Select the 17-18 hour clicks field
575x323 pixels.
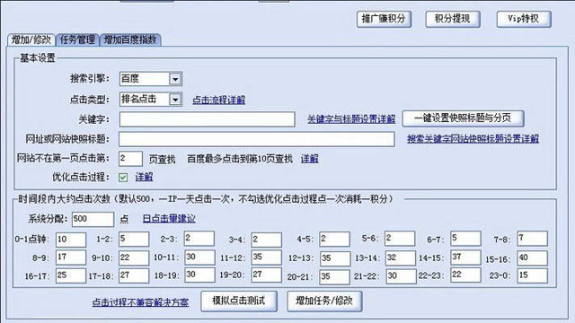134,275
